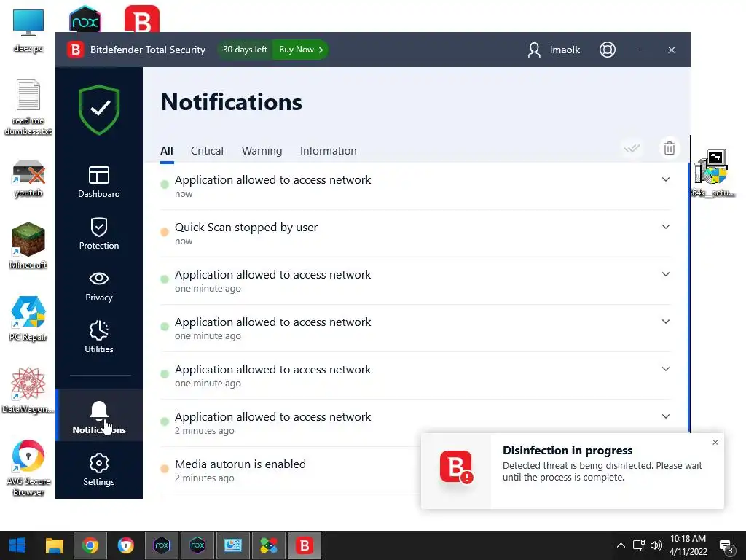The width and height of the screenshot is (746, 560).
Task: Open Google Chrome from taskbar
Action: click(x=90, y=545)
